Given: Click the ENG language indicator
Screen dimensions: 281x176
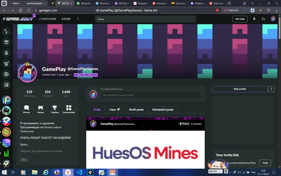Looking at the screenshot, I should (253, 172).
